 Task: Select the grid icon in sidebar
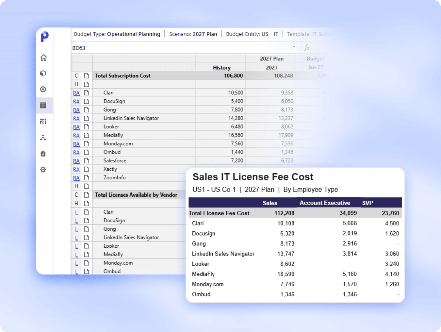[43, 105]
